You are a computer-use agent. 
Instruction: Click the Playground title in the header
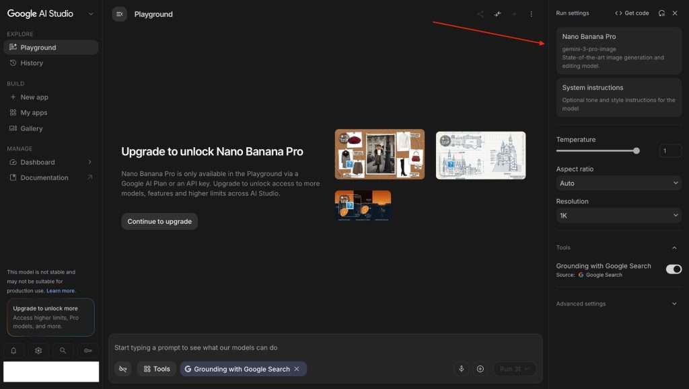153,14
